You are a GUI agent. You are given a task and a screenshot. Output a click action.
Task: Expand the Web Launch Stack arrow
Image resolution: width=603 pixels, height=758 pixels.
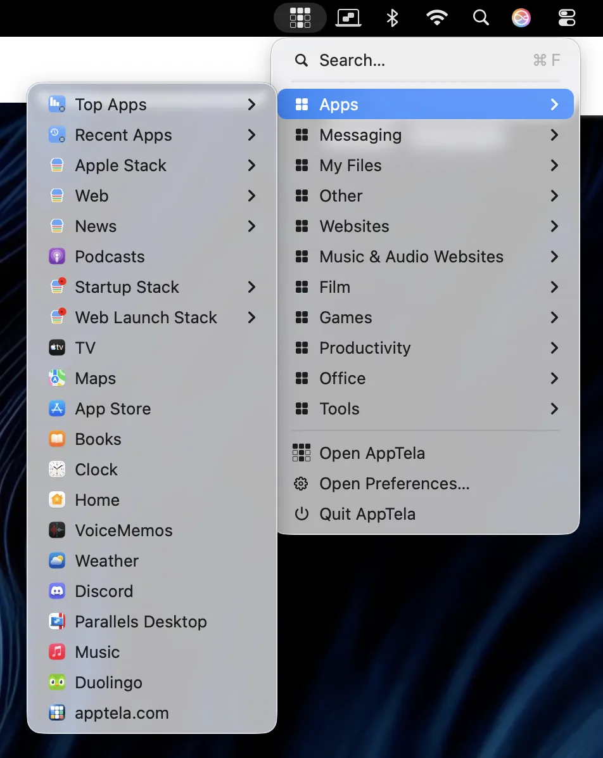pos(251,318)
